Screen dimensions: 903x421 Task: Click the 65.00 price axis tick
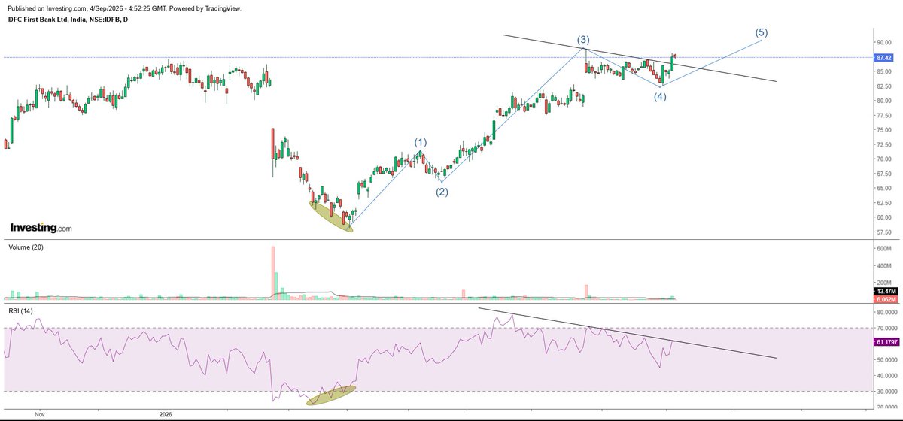883,188
